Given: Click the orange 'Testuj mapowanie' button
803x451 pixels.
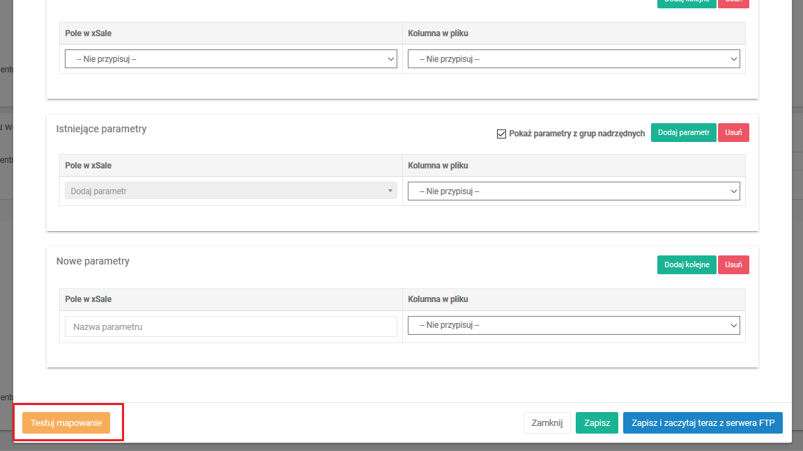Looking at the screenshot, I should click(x=66, y=422).
